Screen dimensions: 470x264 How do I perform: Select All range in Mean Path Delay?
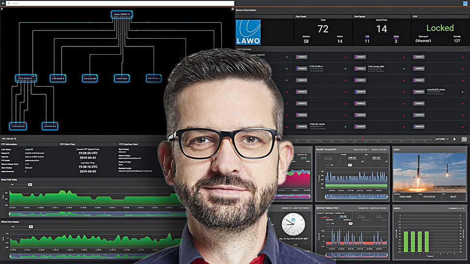tap(30, 184)
